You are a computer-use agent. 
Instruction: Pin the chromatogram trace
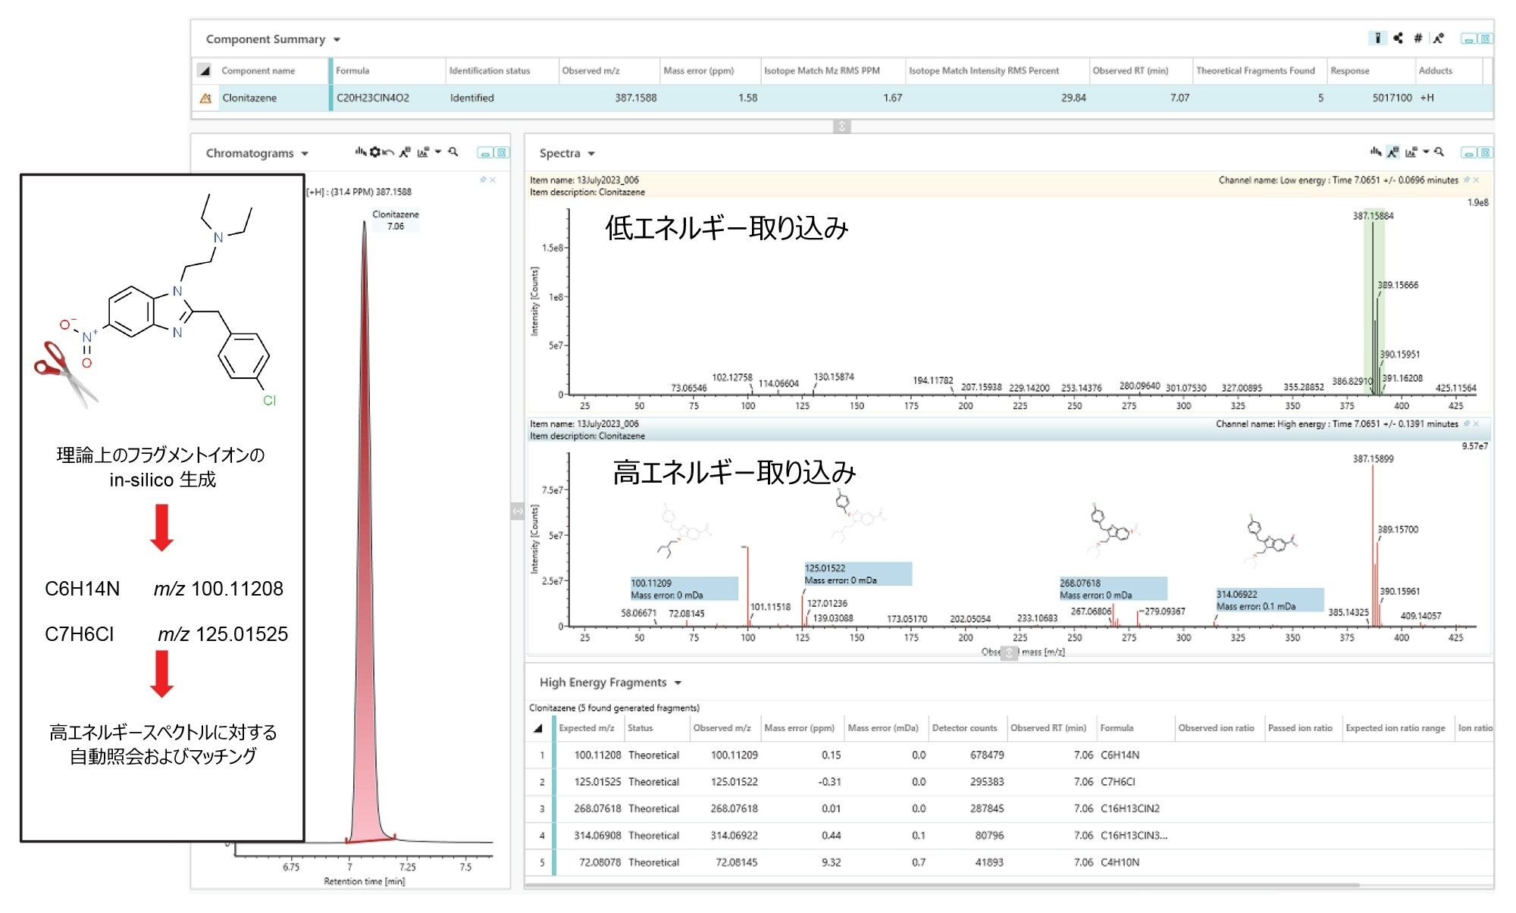coord(483,180)
